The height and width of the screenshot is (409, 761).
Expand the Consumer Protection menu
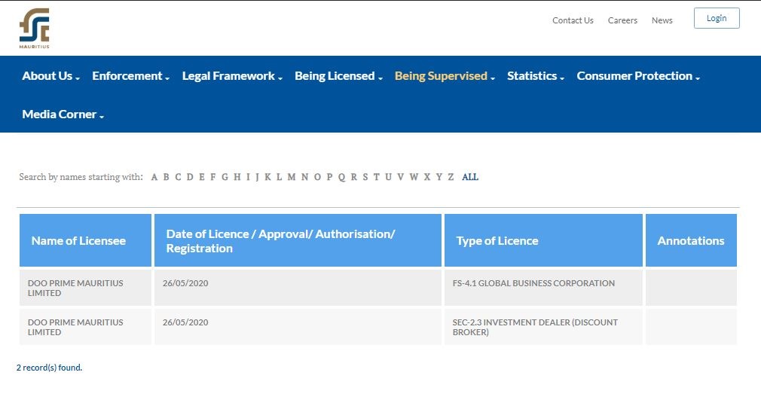pos(638,75)
